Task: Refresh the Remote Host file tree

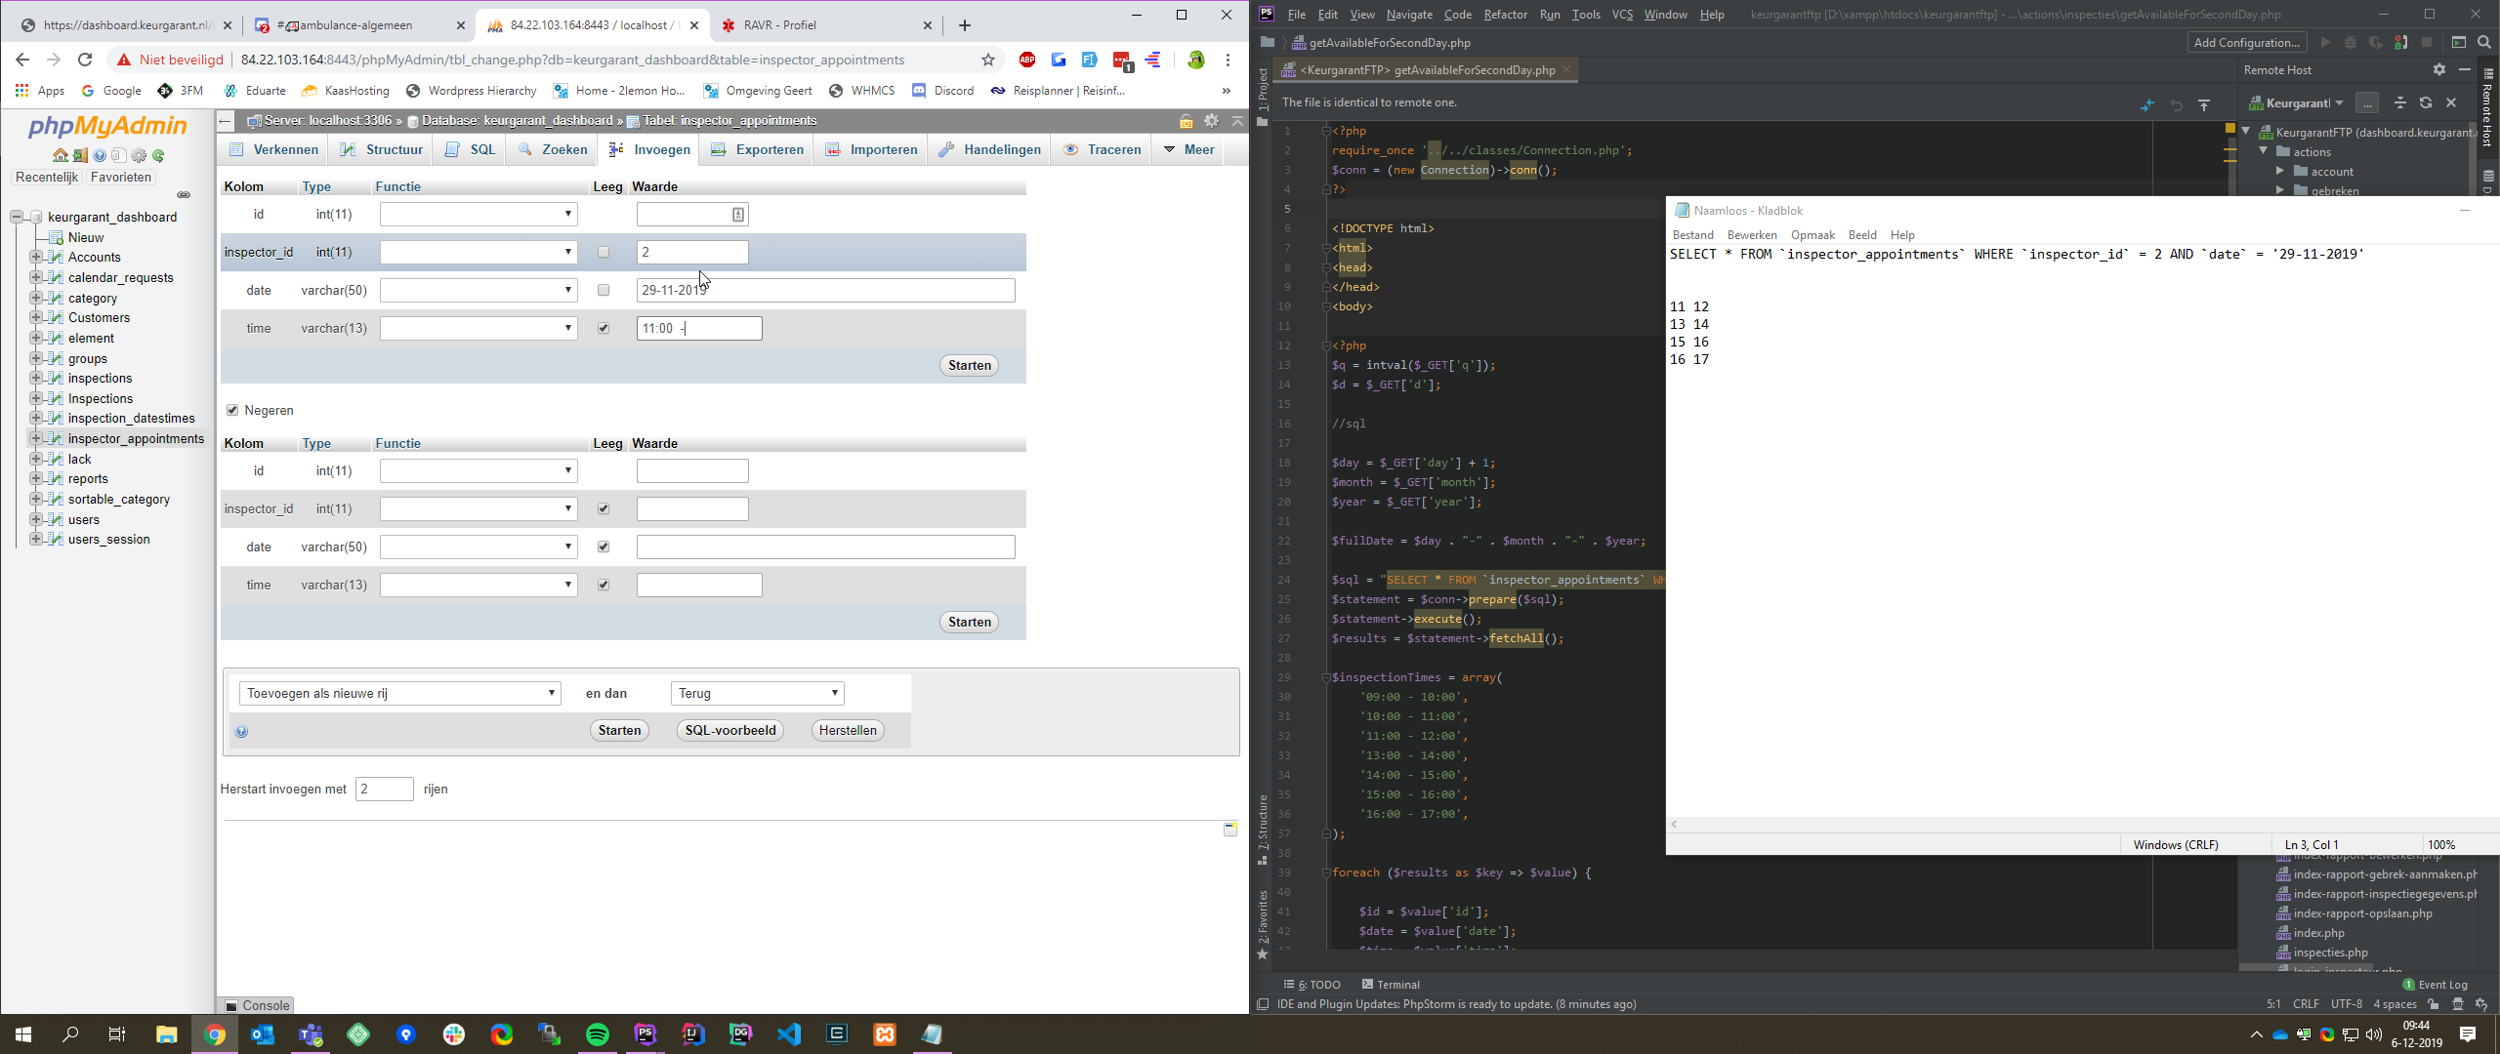Action: [2426, 102]
